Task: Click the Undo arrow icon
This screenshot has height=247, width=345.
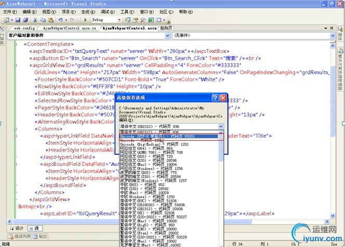Action: 60,20
